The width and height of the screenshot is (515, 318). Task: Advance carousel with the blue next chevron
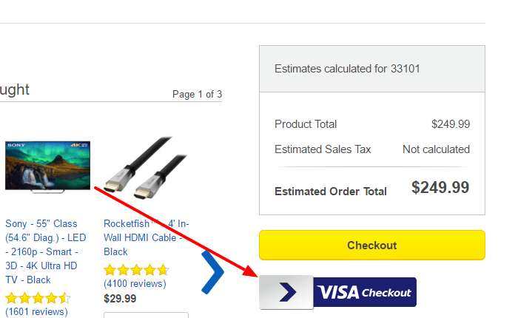click(x=213, y=272)
